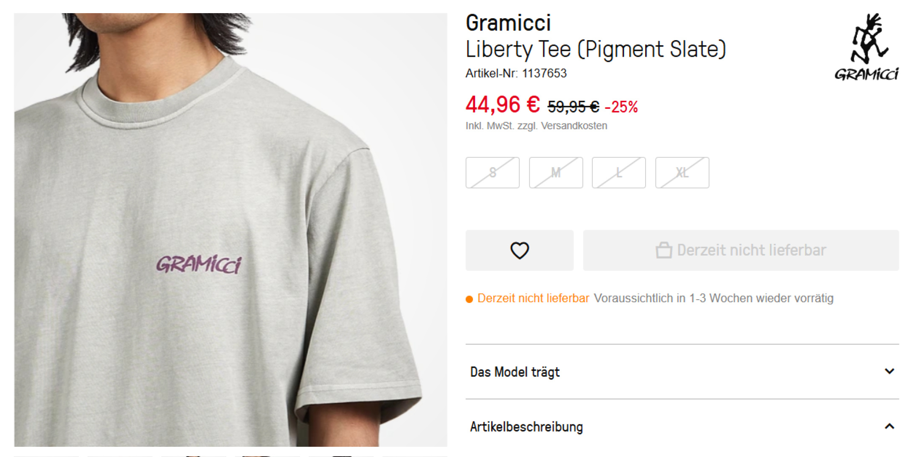Add the tee to wishlist via heart icon
Screen dimensions: 924x457
coord(520,251)
